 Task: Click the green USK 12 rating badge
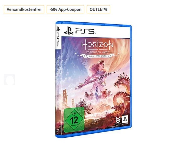coord(74,120)
